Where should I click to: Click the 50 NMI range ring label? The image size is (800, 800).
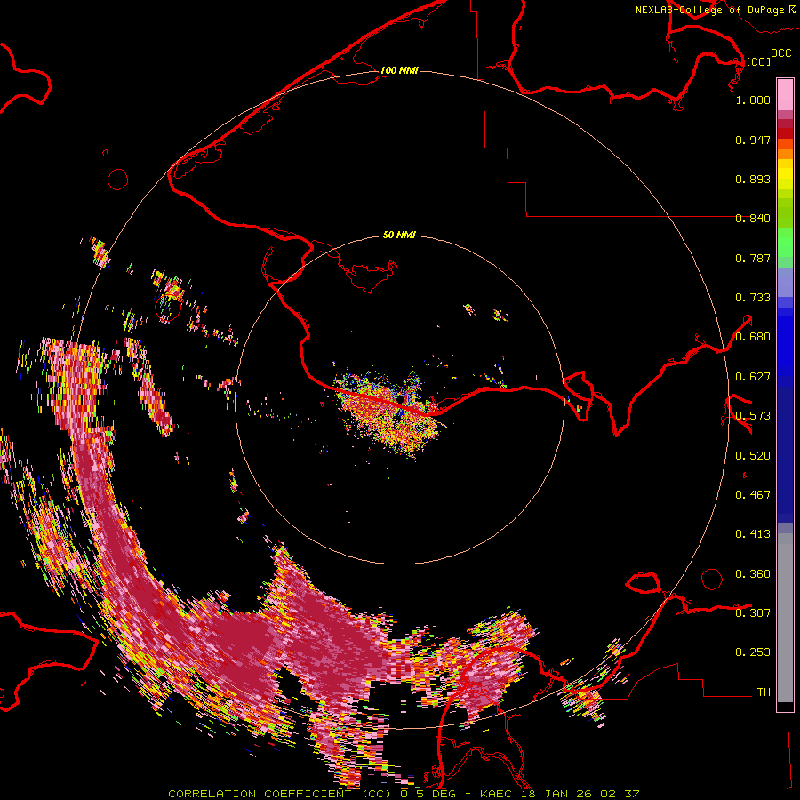click(399, 235)
